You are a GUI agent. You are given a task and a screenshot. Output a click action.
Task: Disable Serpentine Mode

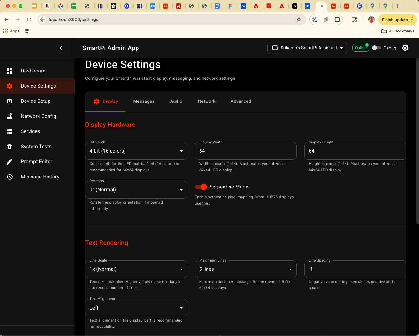pos(201,187)
